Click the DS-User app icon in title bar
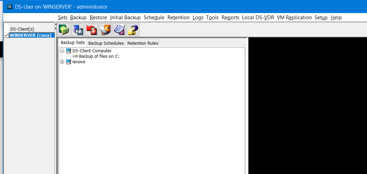Viewport: 367px width, 174px height. tap(10, 7)
